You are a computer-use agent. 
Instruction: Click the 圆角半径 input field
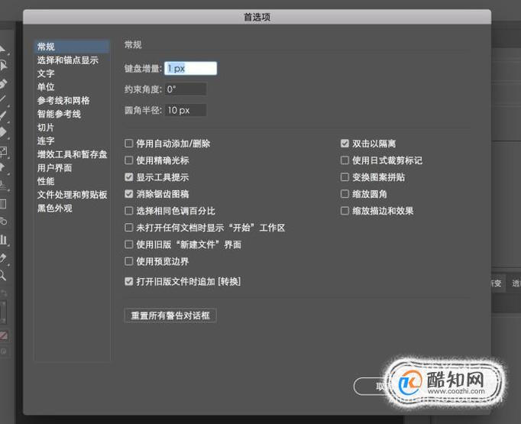[x=186, y=110]
